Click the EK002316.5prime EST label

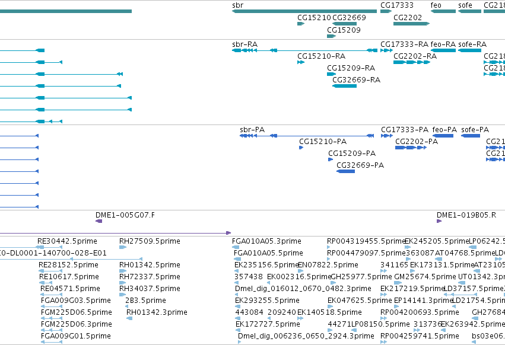(299, 277)
